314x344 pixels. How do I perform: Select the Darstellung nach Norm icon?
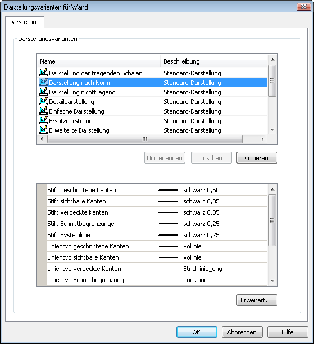pos(43,82)
